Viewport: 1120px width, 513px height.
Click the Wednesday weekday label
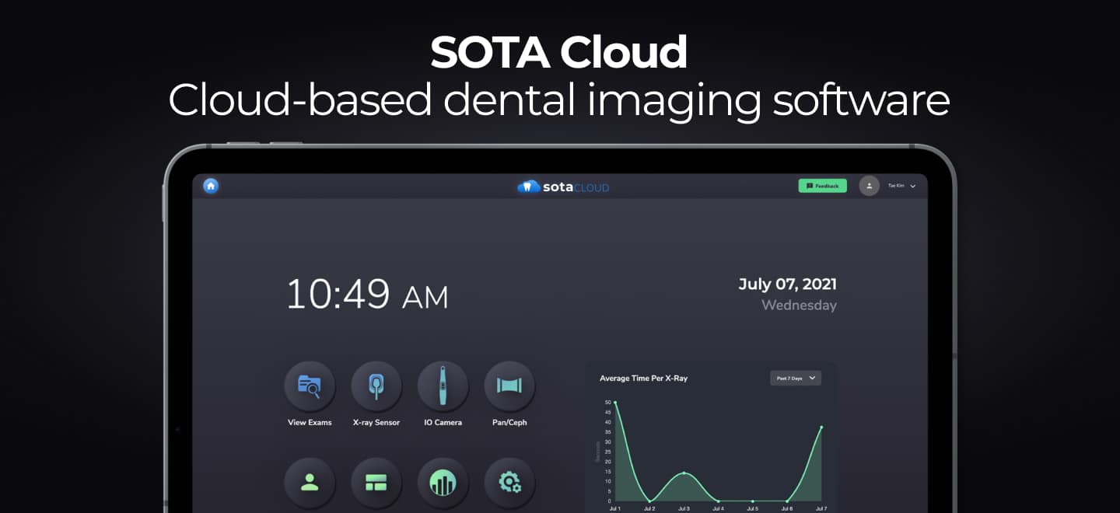(799, 305)
